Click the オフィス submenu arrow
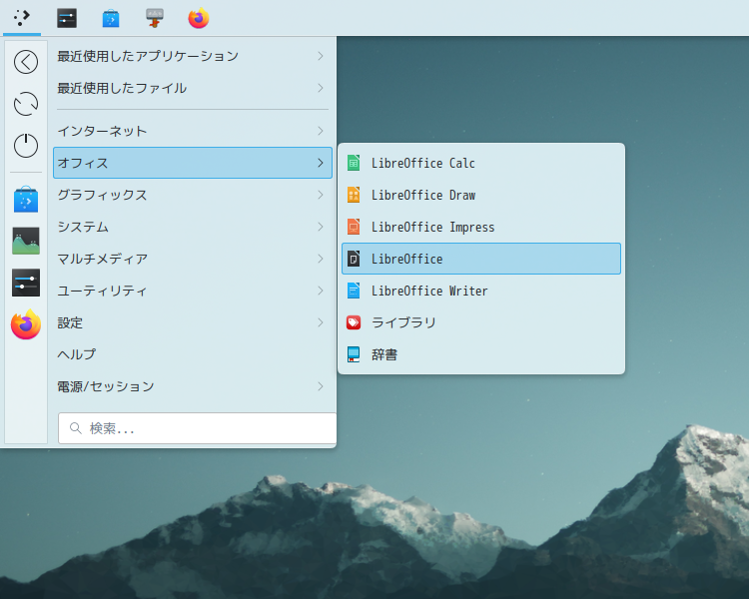This screenshot has height=599, width=749. [321, 163]
